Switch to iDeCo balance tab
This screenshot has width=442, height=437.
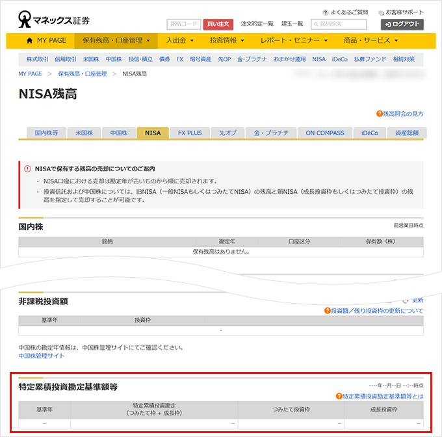370,133
